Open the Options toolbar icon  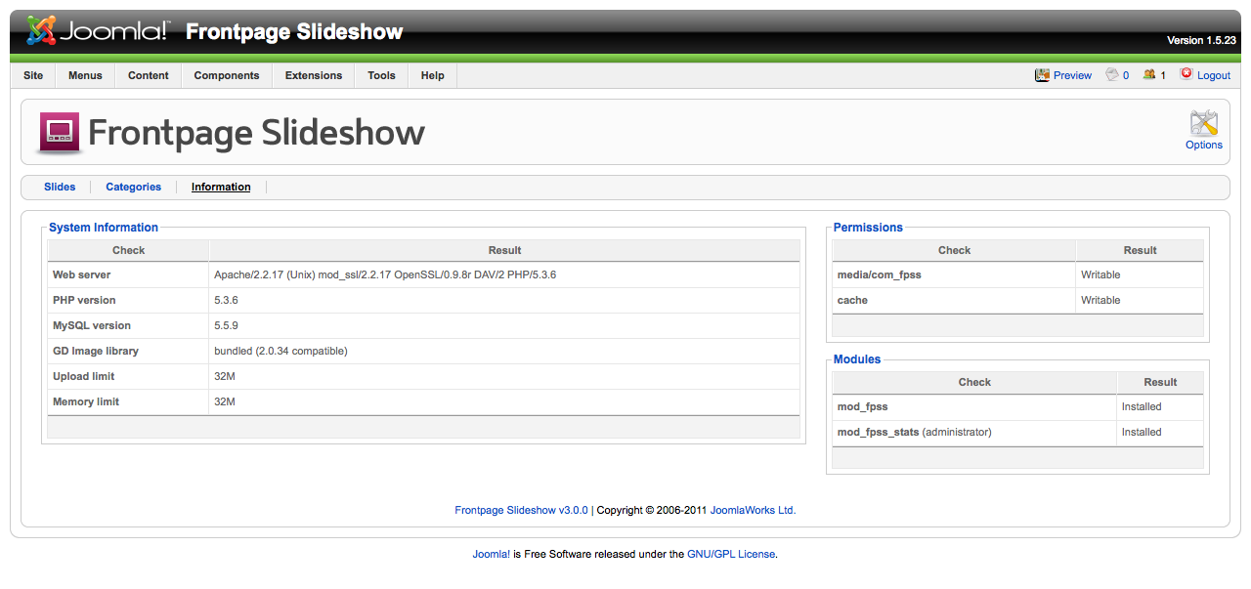coord(1203,123)
